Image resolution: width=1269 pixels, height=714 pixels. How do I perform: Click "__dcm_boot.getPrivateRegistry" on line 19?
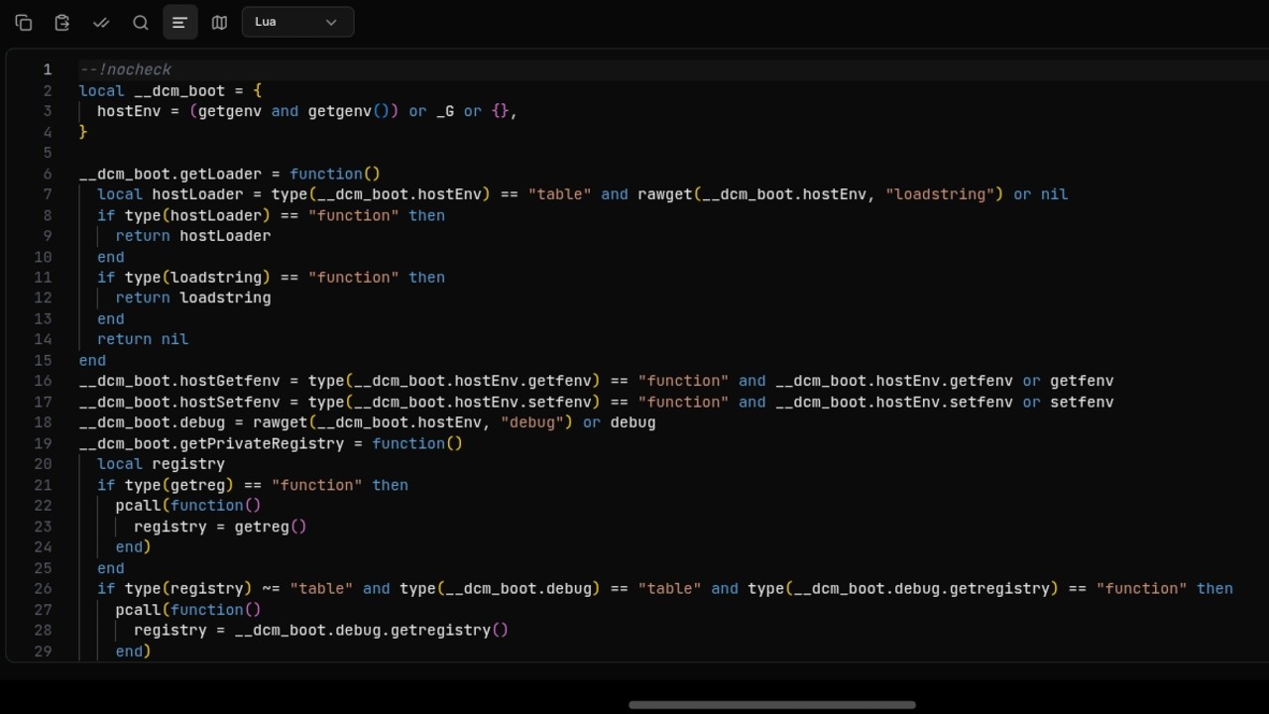tap(211, 443)
